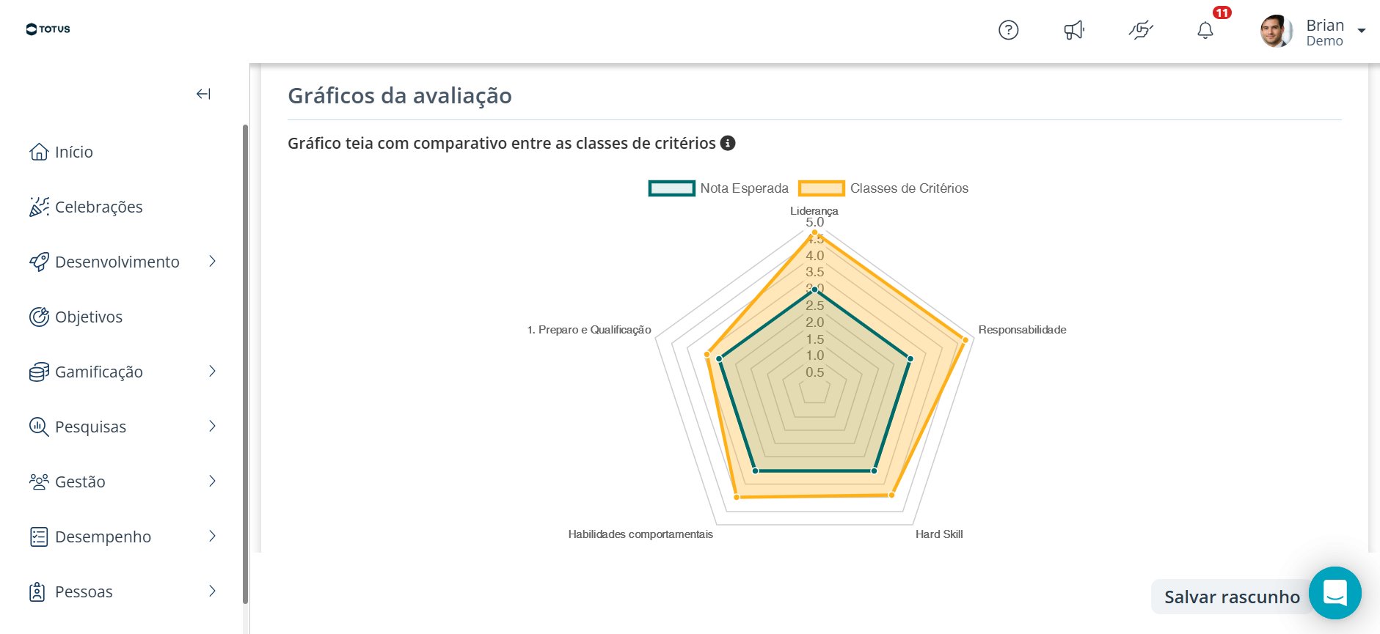Open the chat support bubble
This screenshot has height=634, width=1380.
click(1335, 593)
